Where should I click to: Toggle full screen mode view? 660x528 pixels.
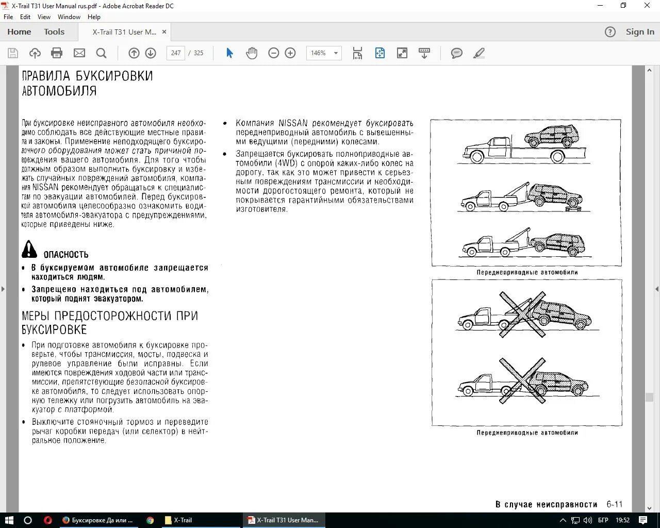pyautogui.click(x=402, y=53)
